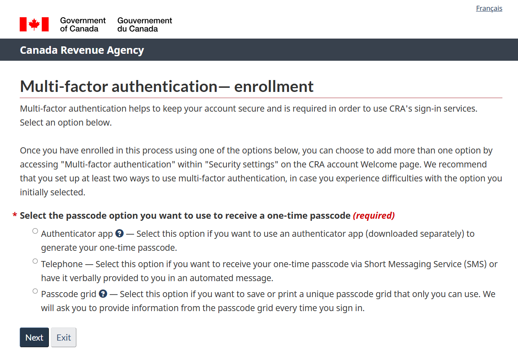Click the Canadian flag logo

[34, 25]
